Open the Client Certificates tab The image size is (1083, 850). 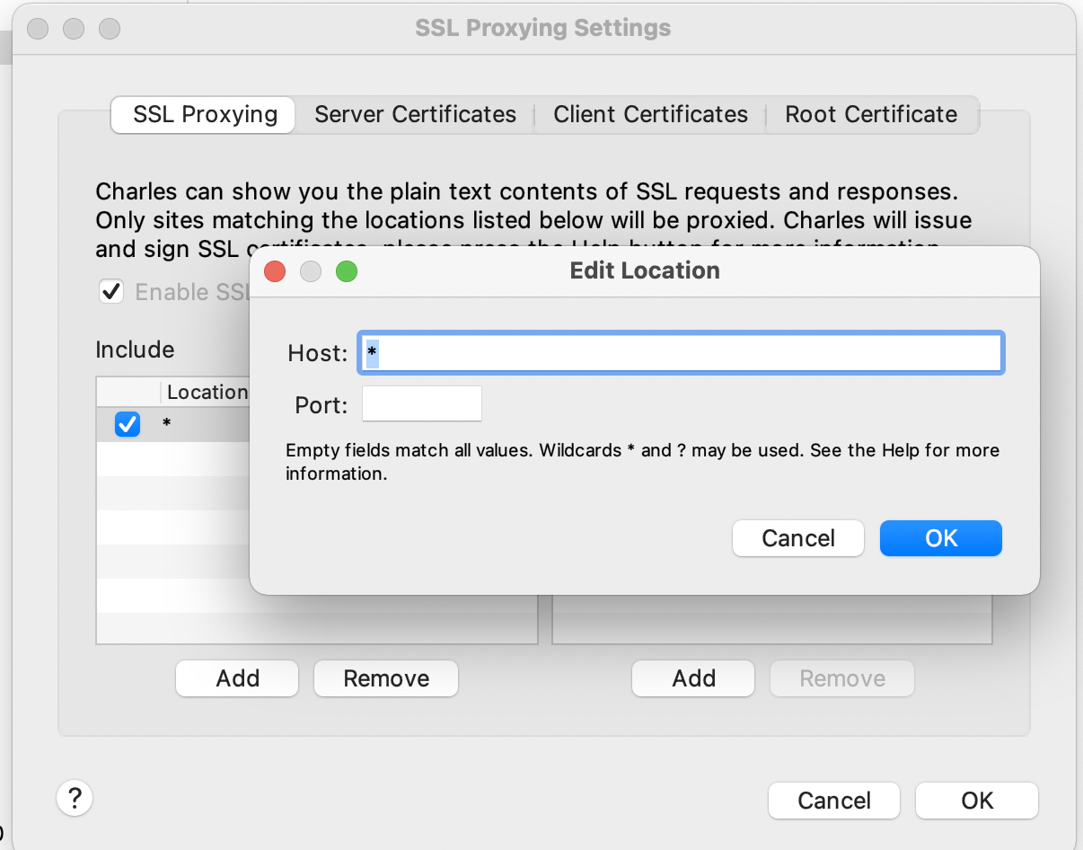pyautogui.click(x=650, y=115)
